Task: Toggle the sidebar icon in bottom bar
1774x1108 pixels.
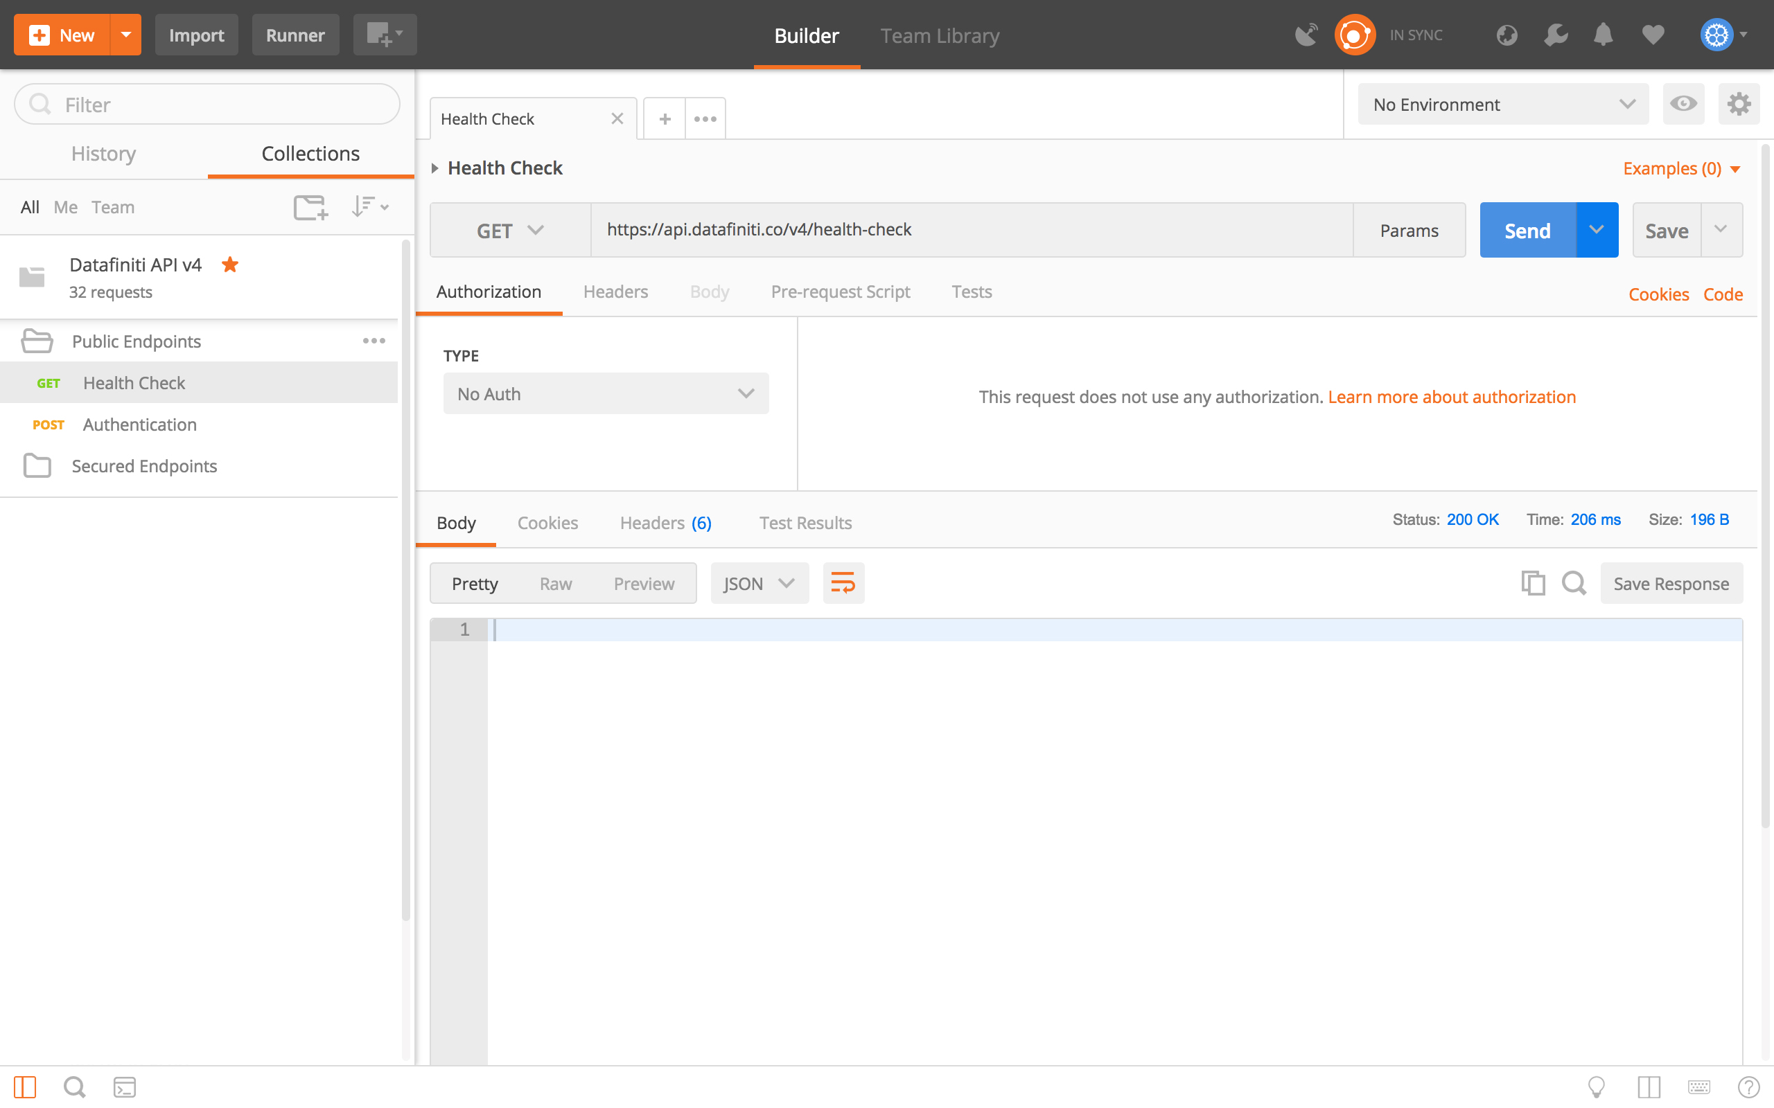Action: click(24, 1087)
